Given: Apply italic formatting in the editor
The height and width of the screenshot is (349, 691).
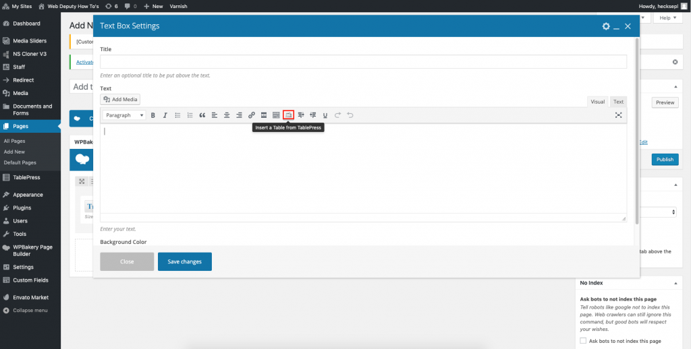Looking at the screenshot, I should click(x=165, y=115).
